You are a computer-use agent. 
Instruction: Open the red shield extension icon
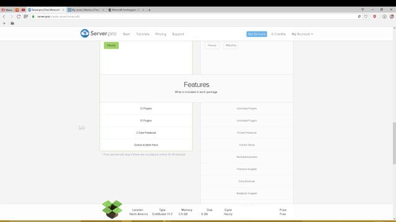374,17
